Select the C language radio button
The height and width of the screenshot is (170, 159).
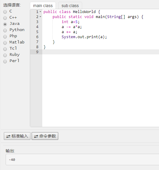pos(5,12)
